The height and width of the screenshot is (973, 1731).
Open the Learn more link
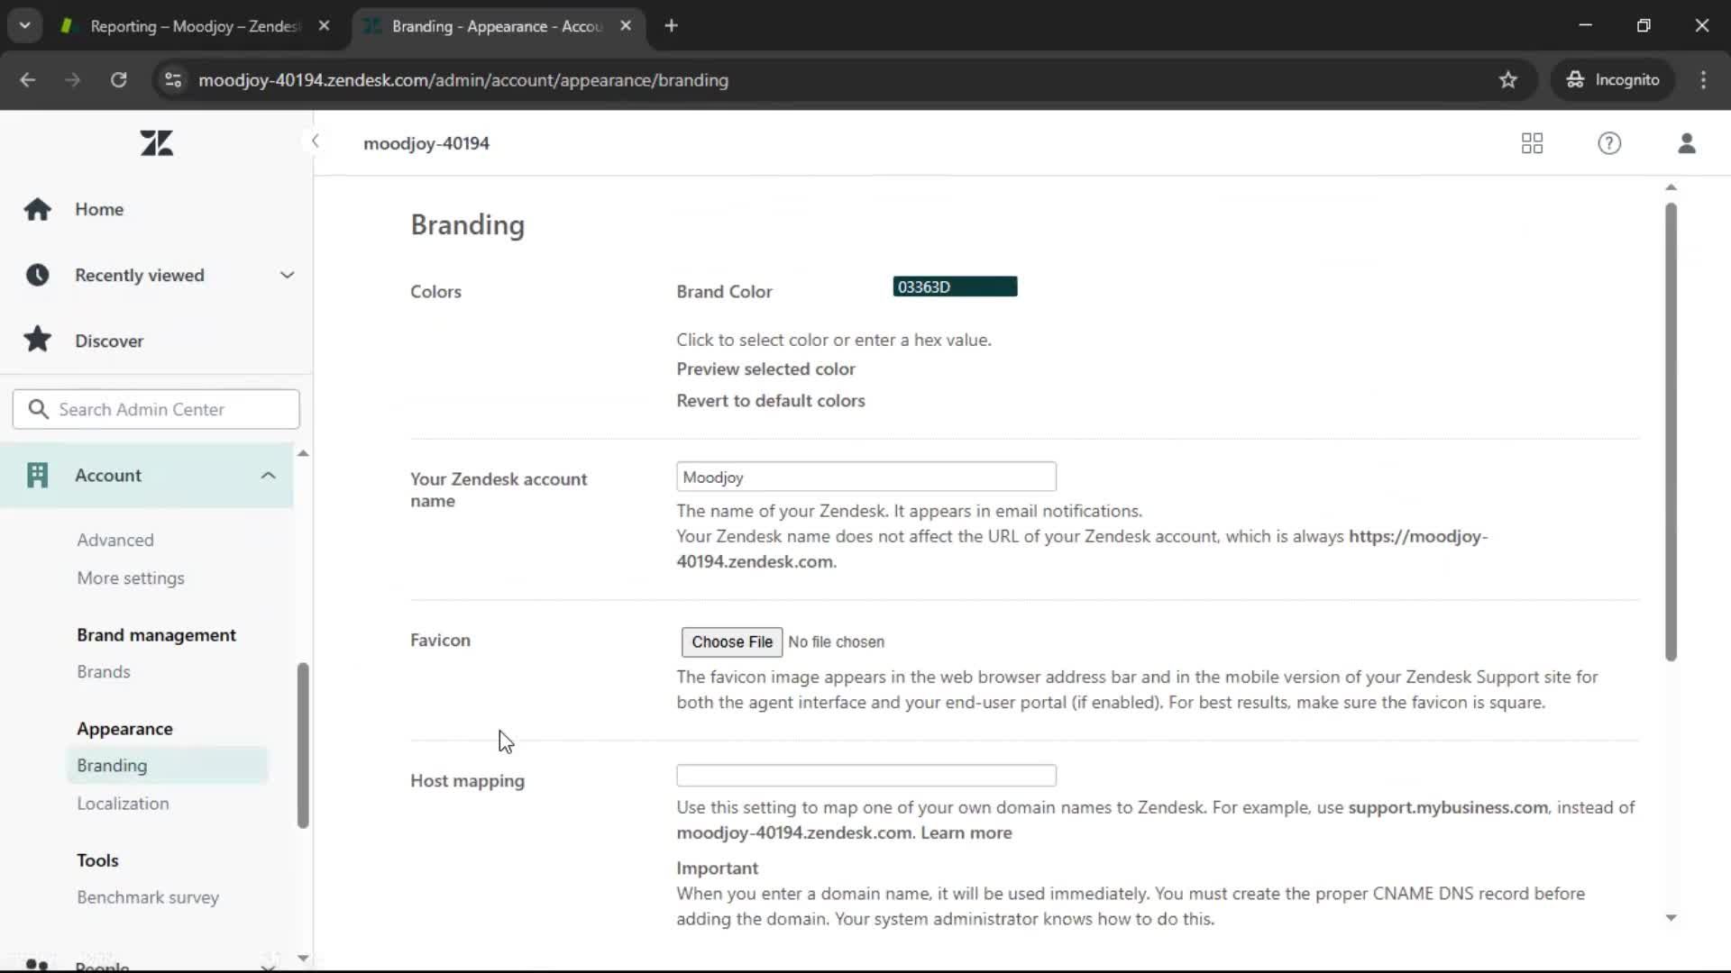pos(966,832)
